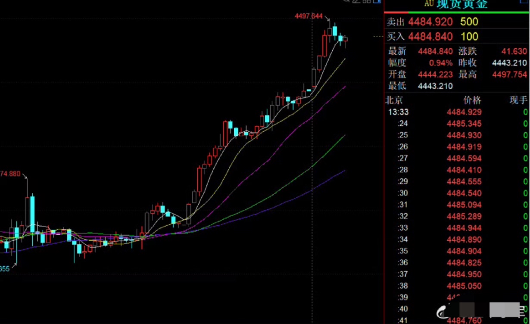The image size is (530, 324).
Task: Click tick price 4484.919 at :26
Action: tap(464, 147)
